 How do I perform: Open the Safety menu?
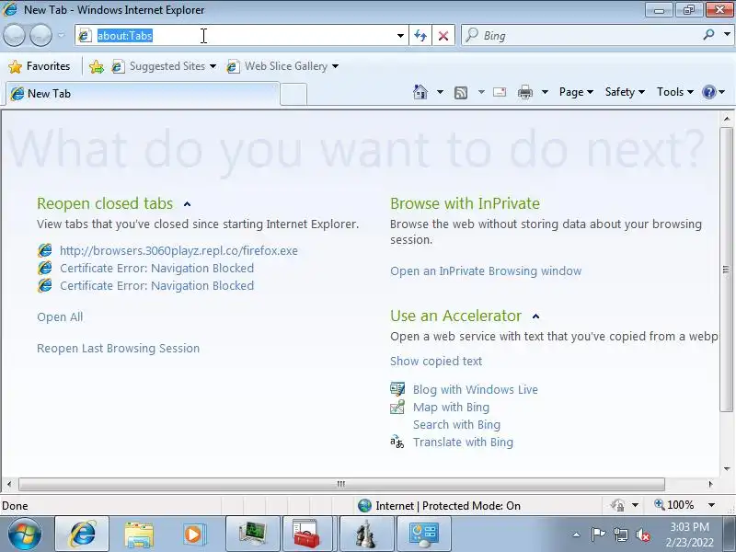(625, 92)
